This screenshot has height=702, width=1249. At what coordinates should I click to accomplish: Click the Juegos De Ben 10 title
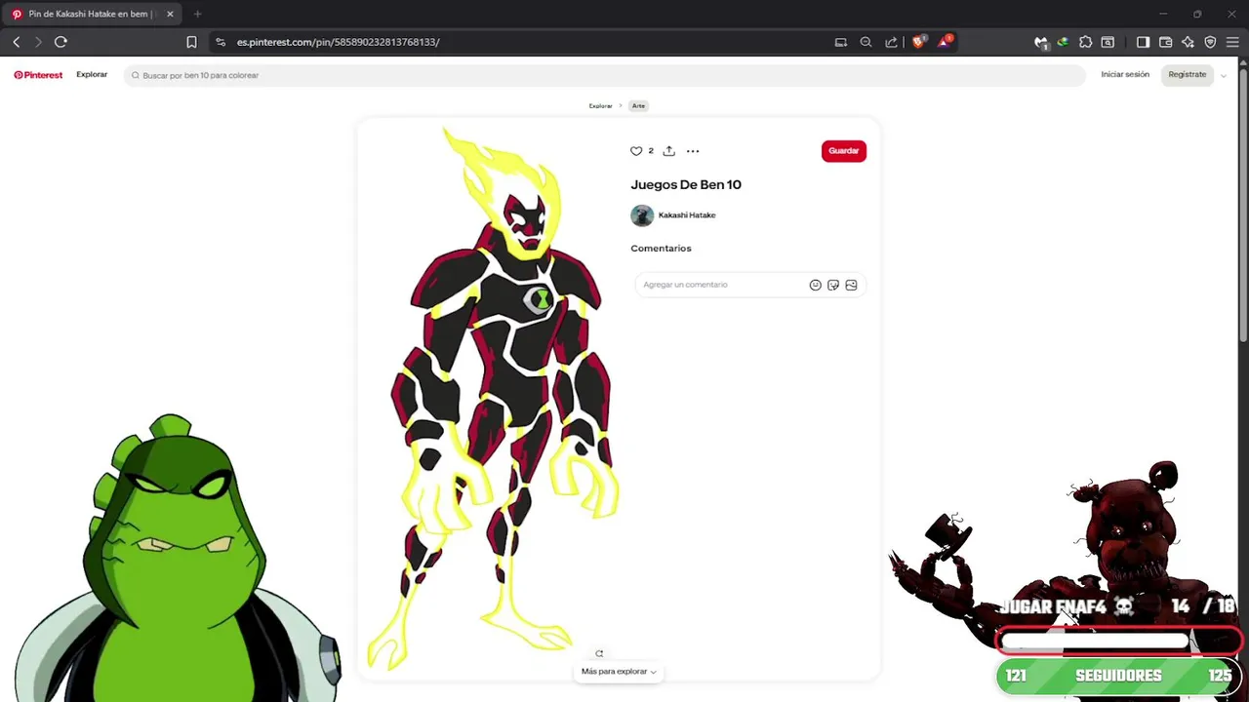tap(686, 184)
